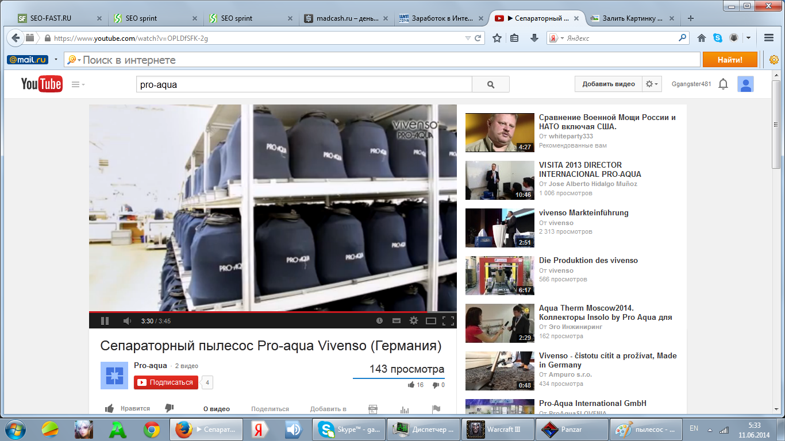Open the taskbar volume mixer window
The height and width of the screenshot is (441, 785).
293,430
